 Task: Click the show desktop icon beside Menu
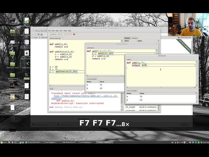click(9, 143)
